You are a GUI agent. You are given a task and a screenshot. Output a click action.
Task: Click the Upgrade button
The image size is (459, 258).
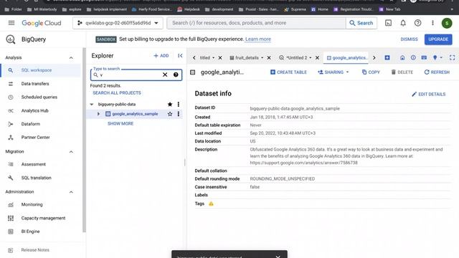click(x=438, y=39)
